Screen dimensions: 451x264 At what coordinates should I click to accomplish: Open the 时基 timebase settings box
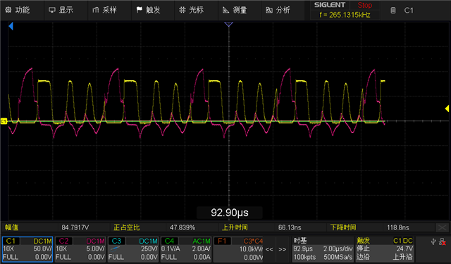click(323, 249)
